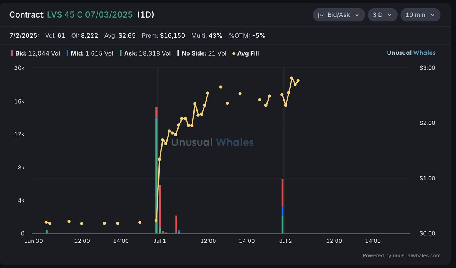Open the 3 D time range dropdown
456x268 pixels.
[x=382, y=15]
